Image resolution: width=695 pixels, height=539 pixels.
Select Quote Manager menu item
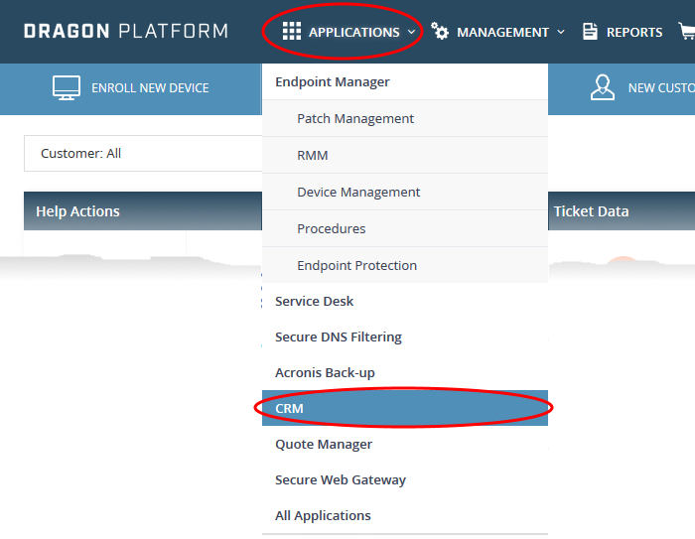pyautogui.click(x=405, y=444)
